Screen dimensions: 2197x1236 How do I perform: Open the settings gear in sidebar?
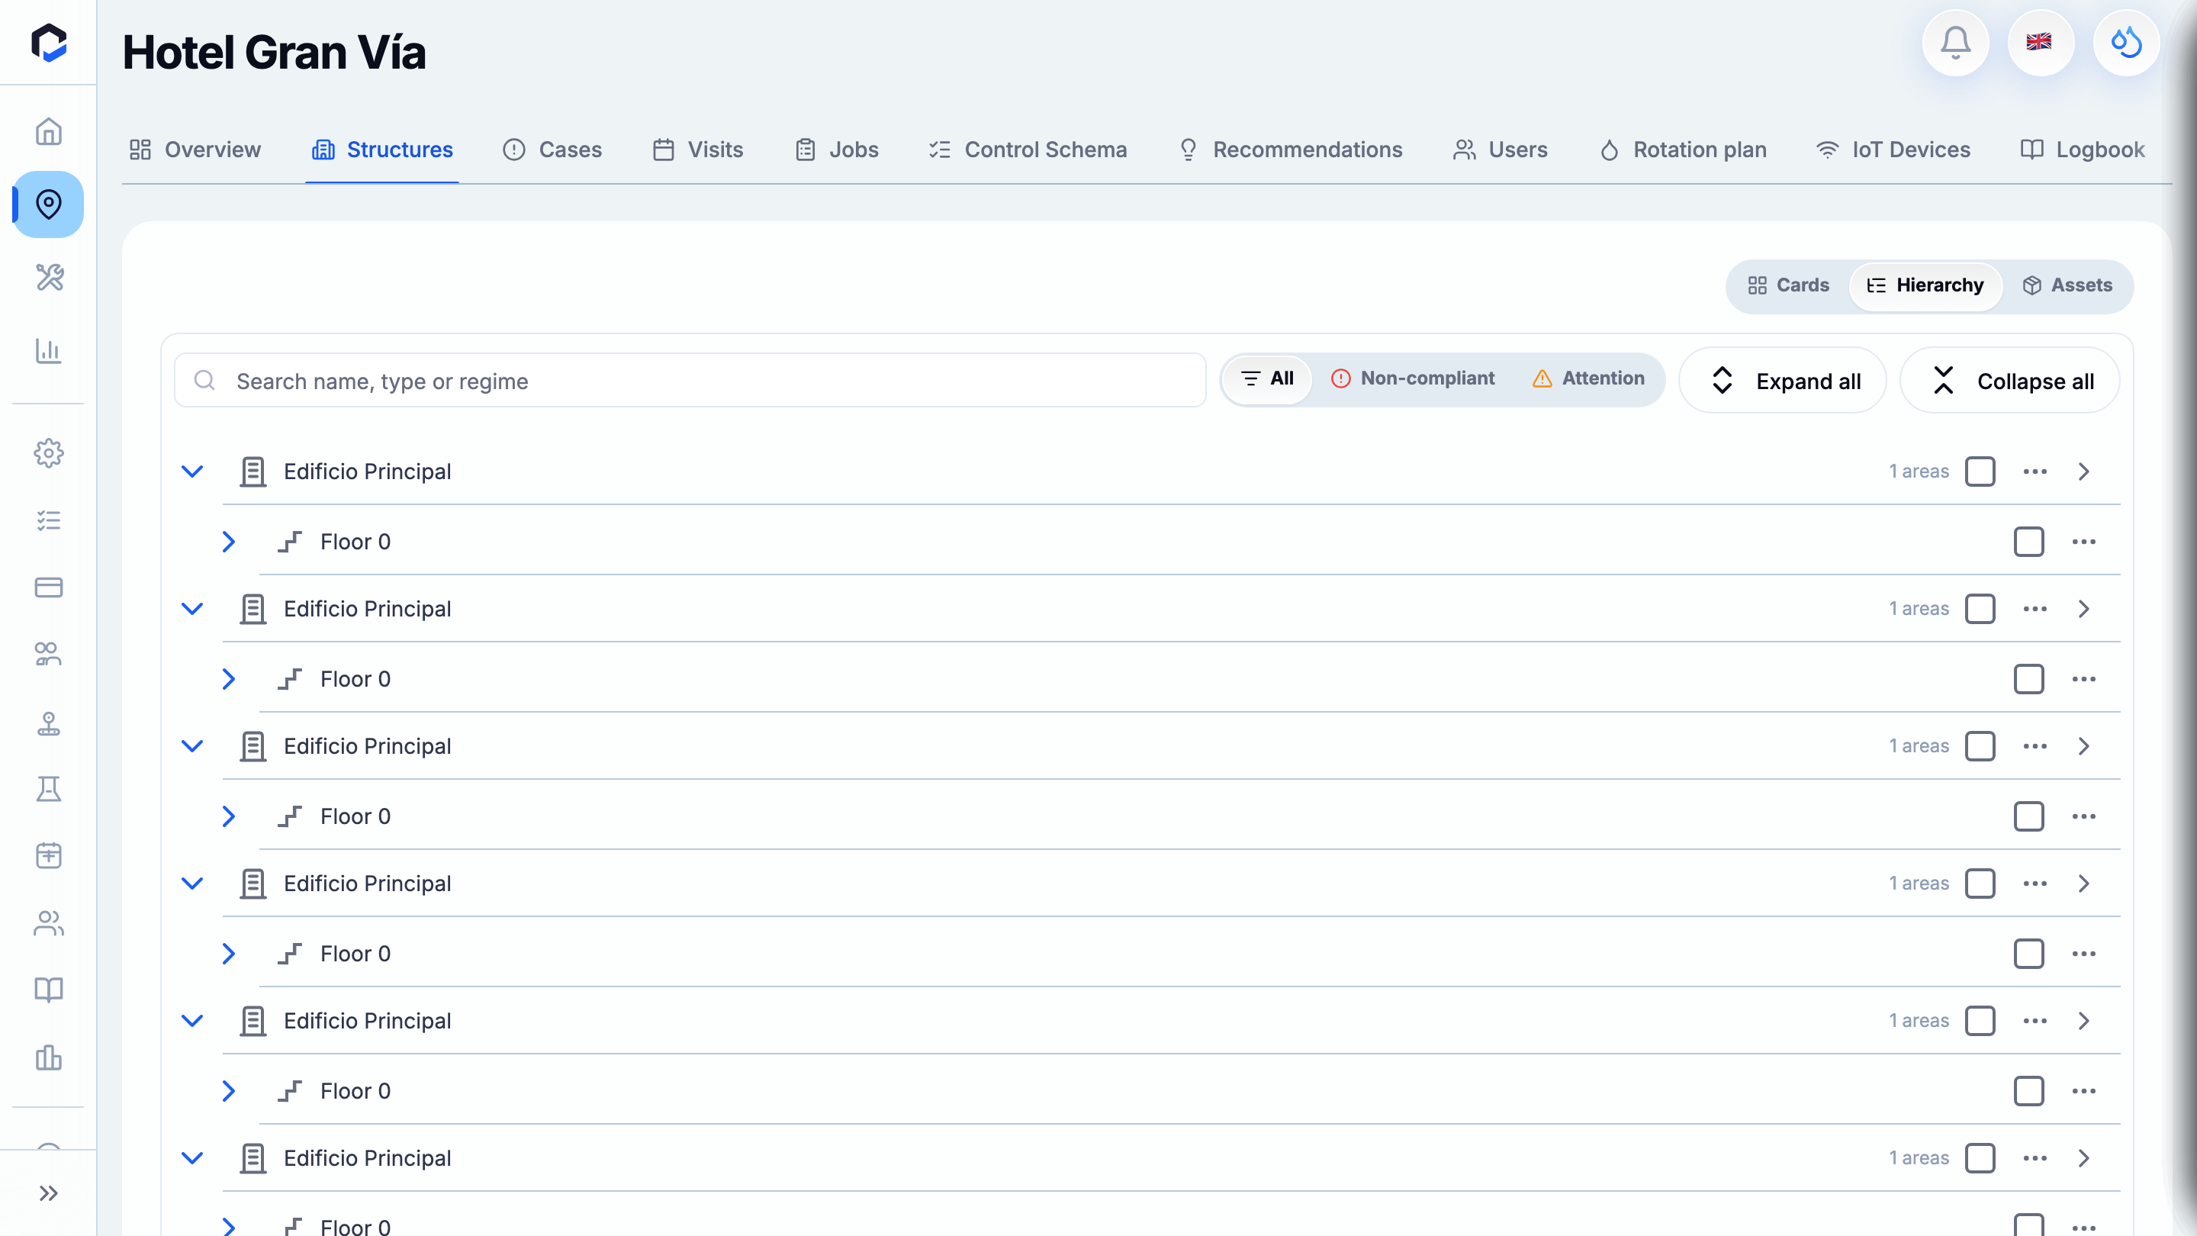coord(49,453)
